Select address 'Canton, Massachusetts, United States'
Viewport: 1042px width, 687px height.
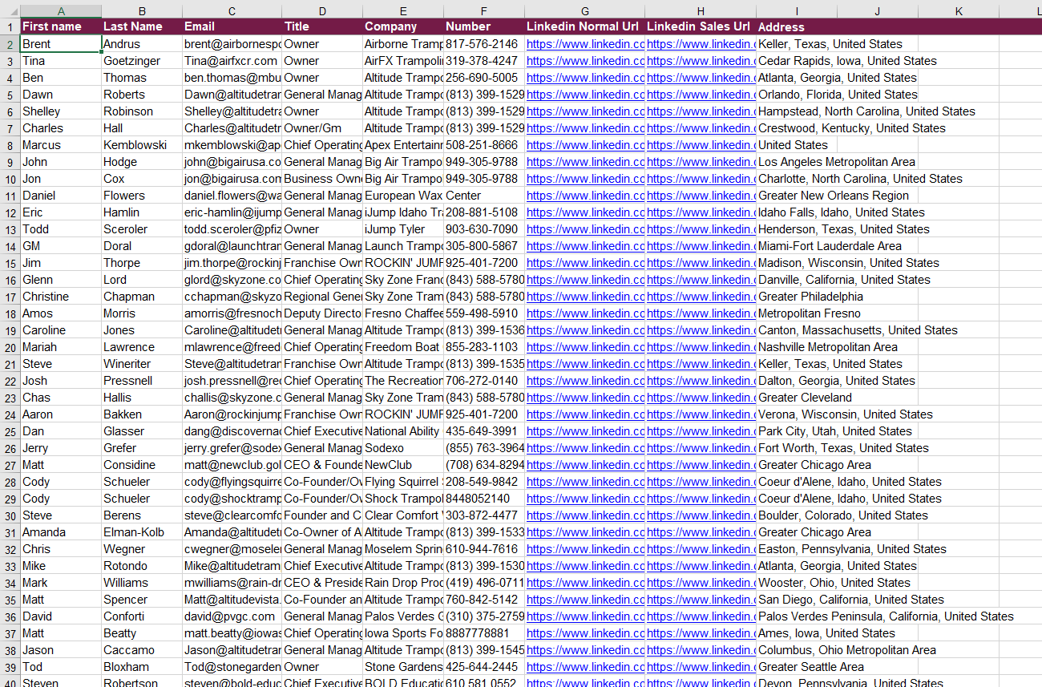[858, 330]
